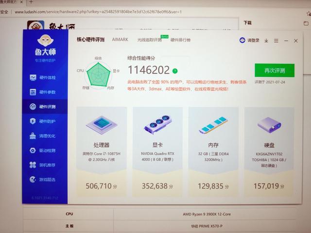The height and width of the screenshot is (233, 311).
Task: Click the 内存 card title
Action: coord(213,145)
